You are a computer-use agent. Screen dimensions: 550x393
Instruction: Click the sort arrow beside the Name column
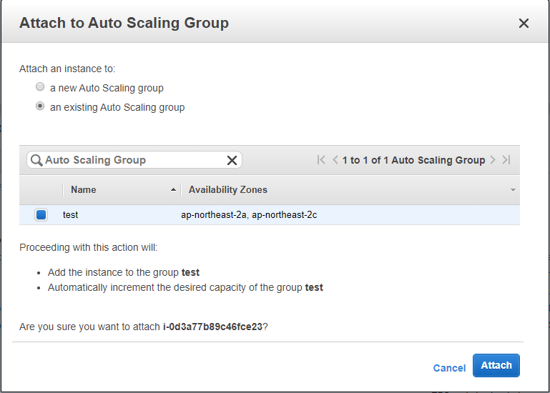coord(173,190)
